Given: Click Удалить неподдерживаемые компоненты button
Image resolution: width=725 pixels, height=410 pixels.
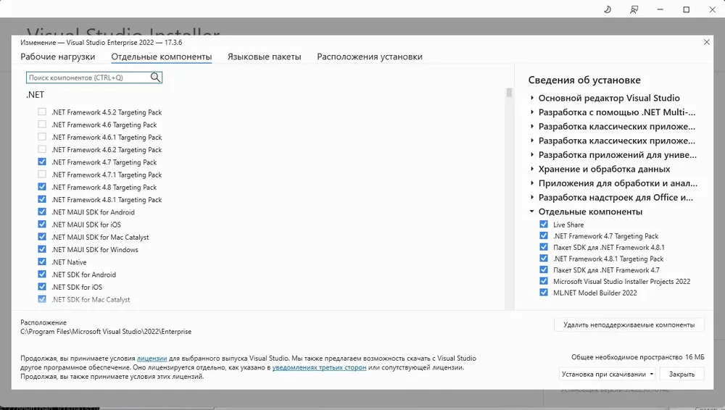Looking at the screenshot, I should (x=629, y=325).
